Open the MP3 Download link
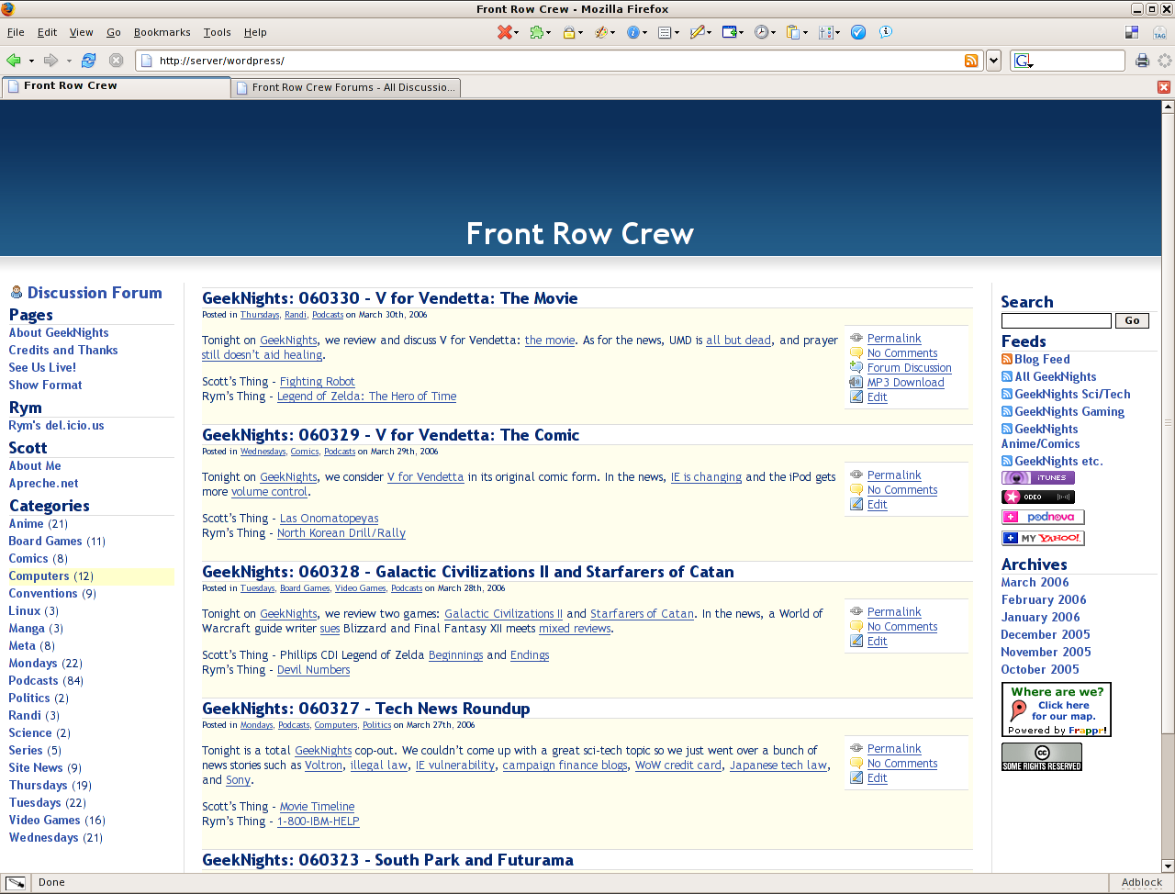 tap(905, 383)
